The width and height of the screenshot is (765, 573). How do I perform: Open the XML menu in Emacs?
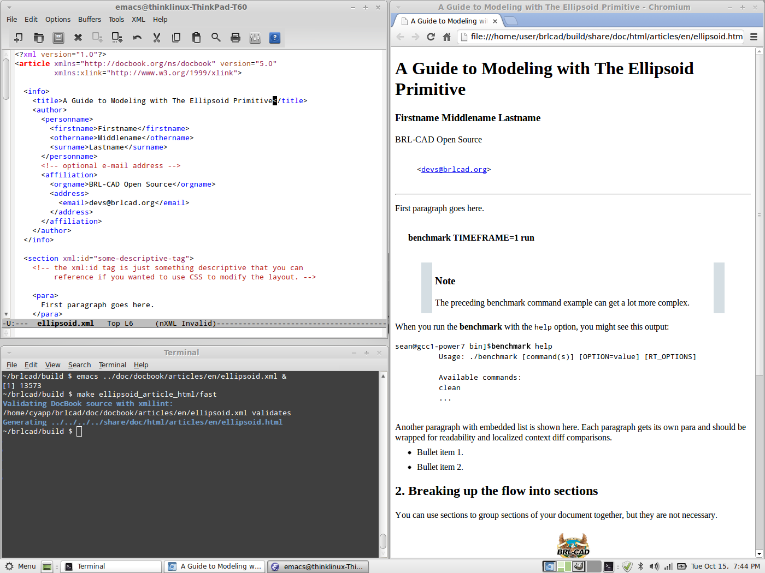click(138, 19)
